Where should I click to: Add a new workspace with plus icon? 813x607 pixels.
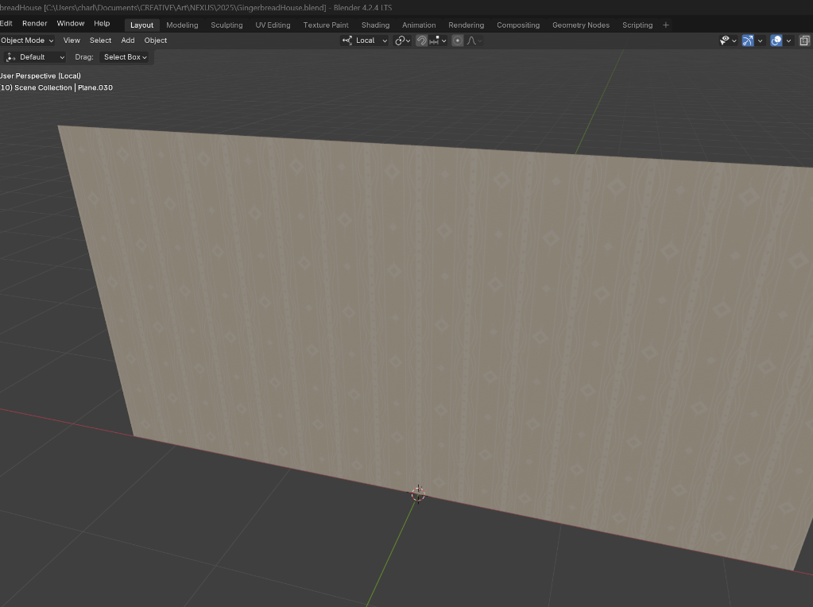(666, 25)
